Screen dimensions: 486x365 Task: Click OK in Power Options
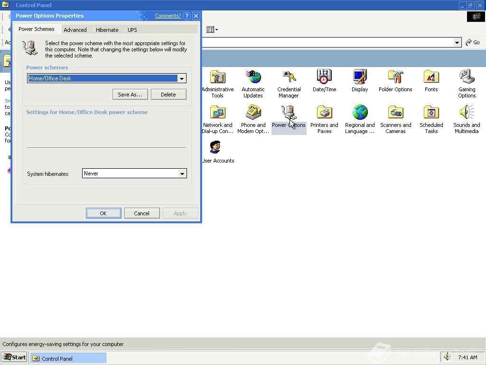tap(103, 213)
